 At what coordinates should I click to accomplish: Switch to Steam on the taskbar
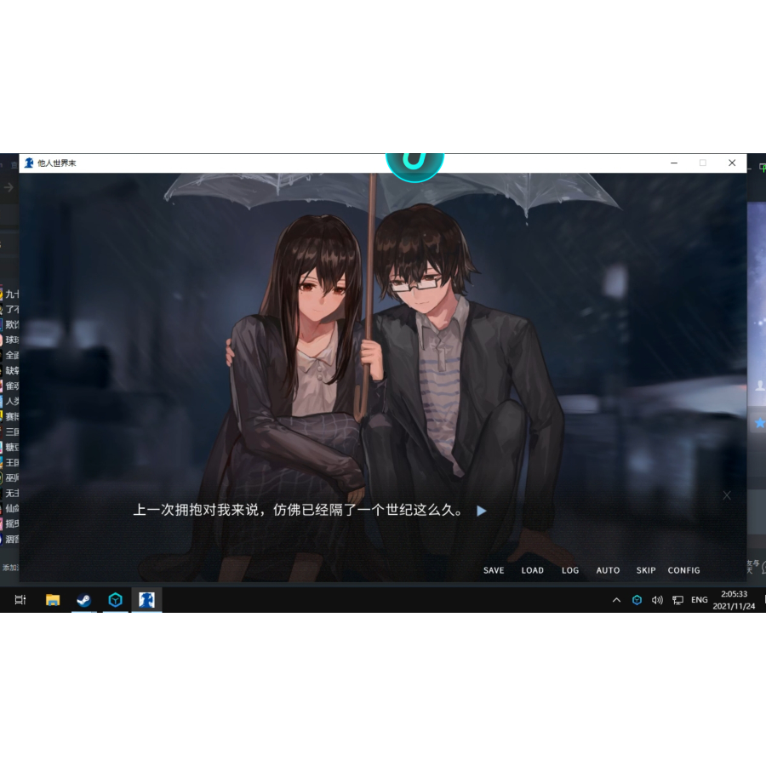click(83, 599)
